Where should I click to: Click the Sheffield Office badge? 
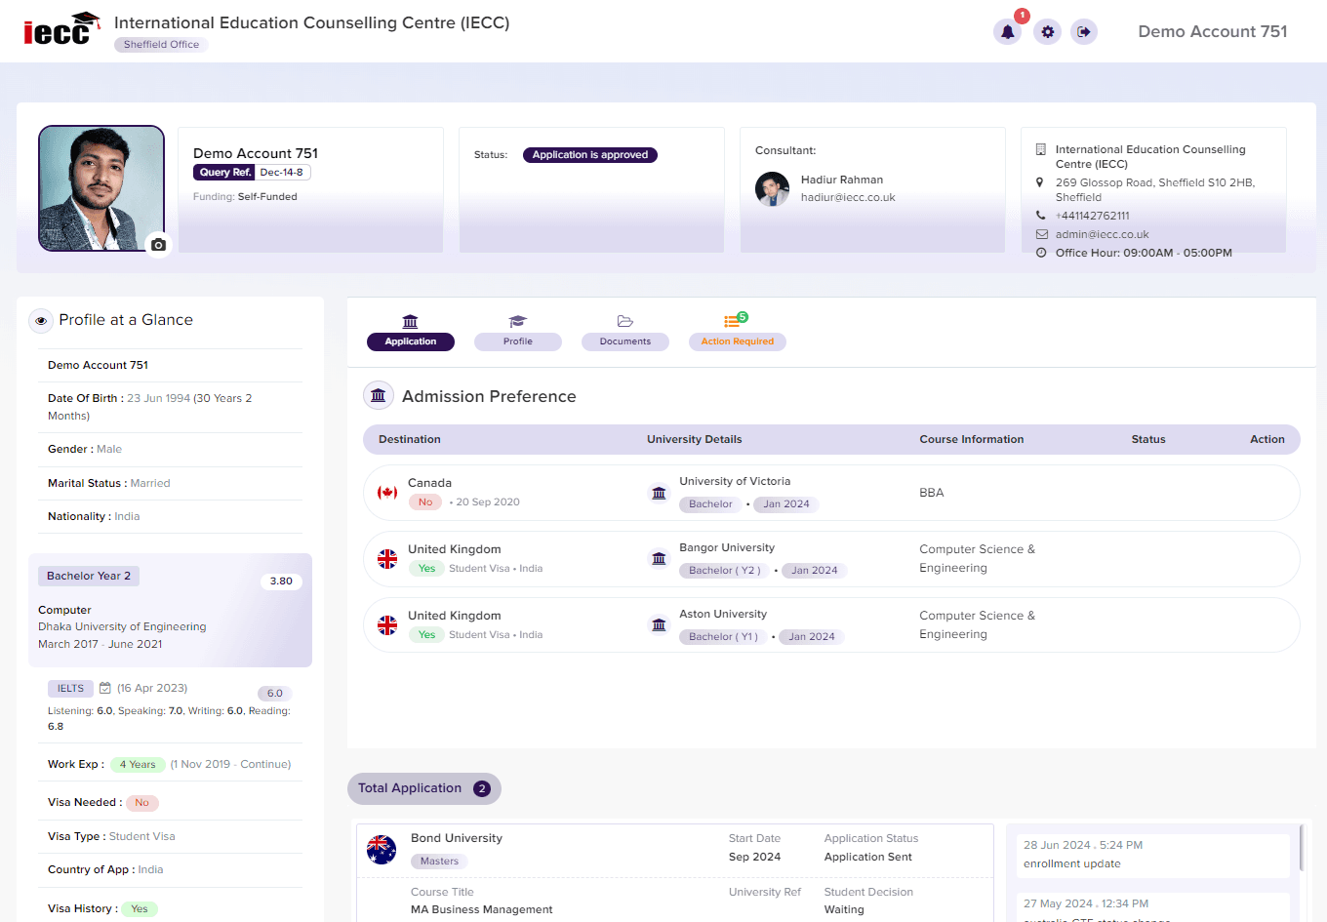click(x=161, y=45)
